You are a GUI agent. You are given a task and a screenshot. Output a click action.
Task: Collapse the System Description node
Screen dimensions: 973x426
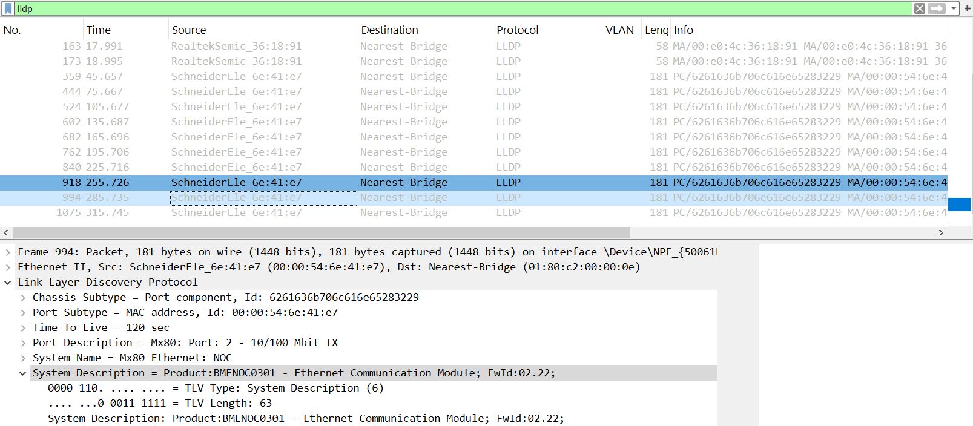pos(23,373)
